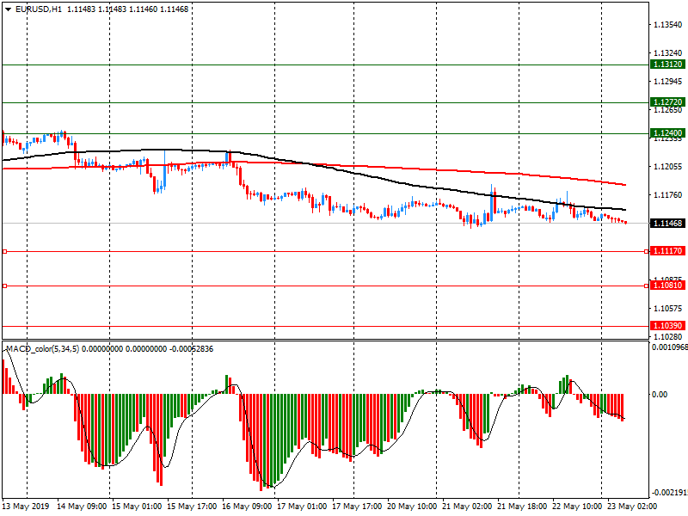Image resolution: width=688 pixels, height=516 pixels.
Task: Select the red 1.11170 support level label
Action: click(667, 251)
